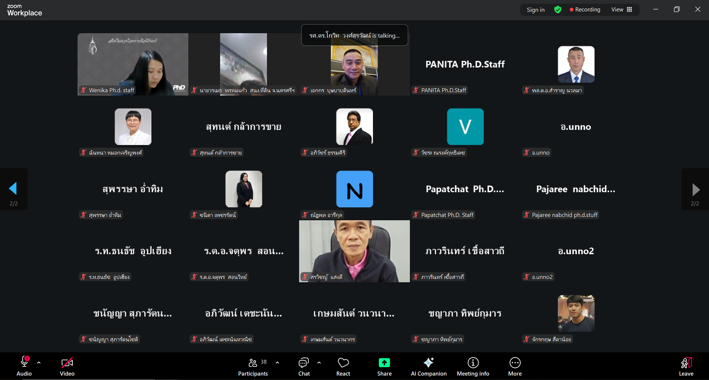The height and width of the screenshot is (380, 709).
Task: Click the Recording indicator
Action: (x=585, y=10)
